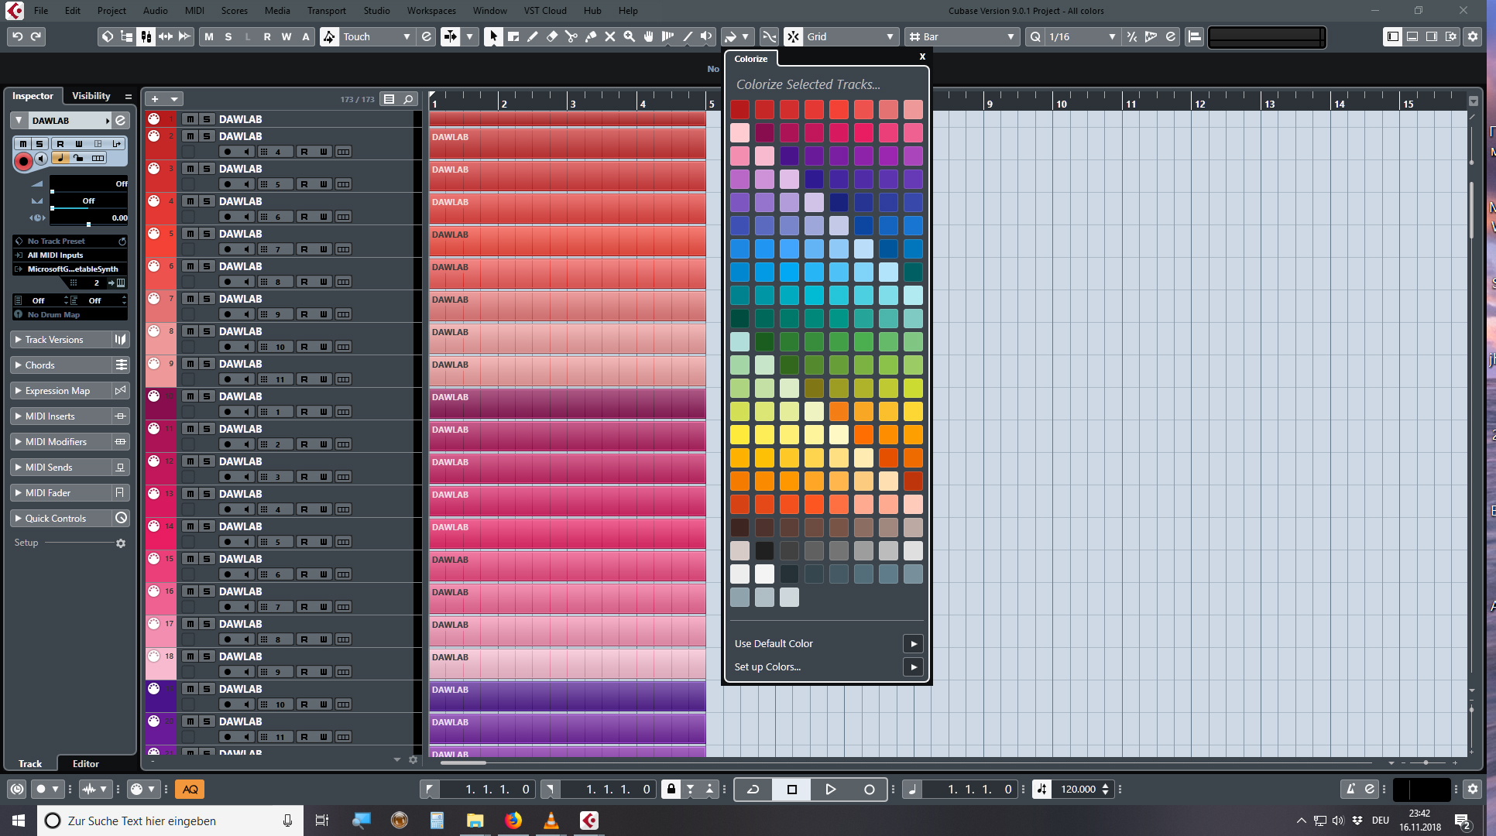Click the track search magnifier icon
1496x836 pixels.
point(408,99)
